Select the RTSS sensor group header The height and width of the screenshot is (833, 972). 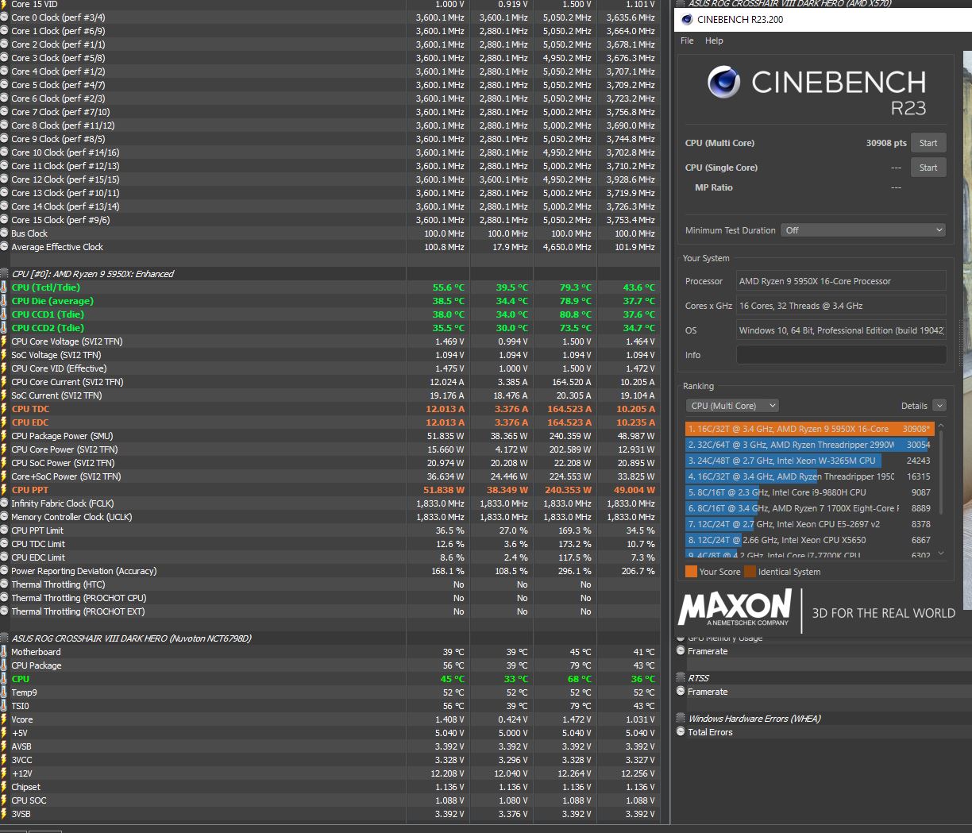click(699, 678)
